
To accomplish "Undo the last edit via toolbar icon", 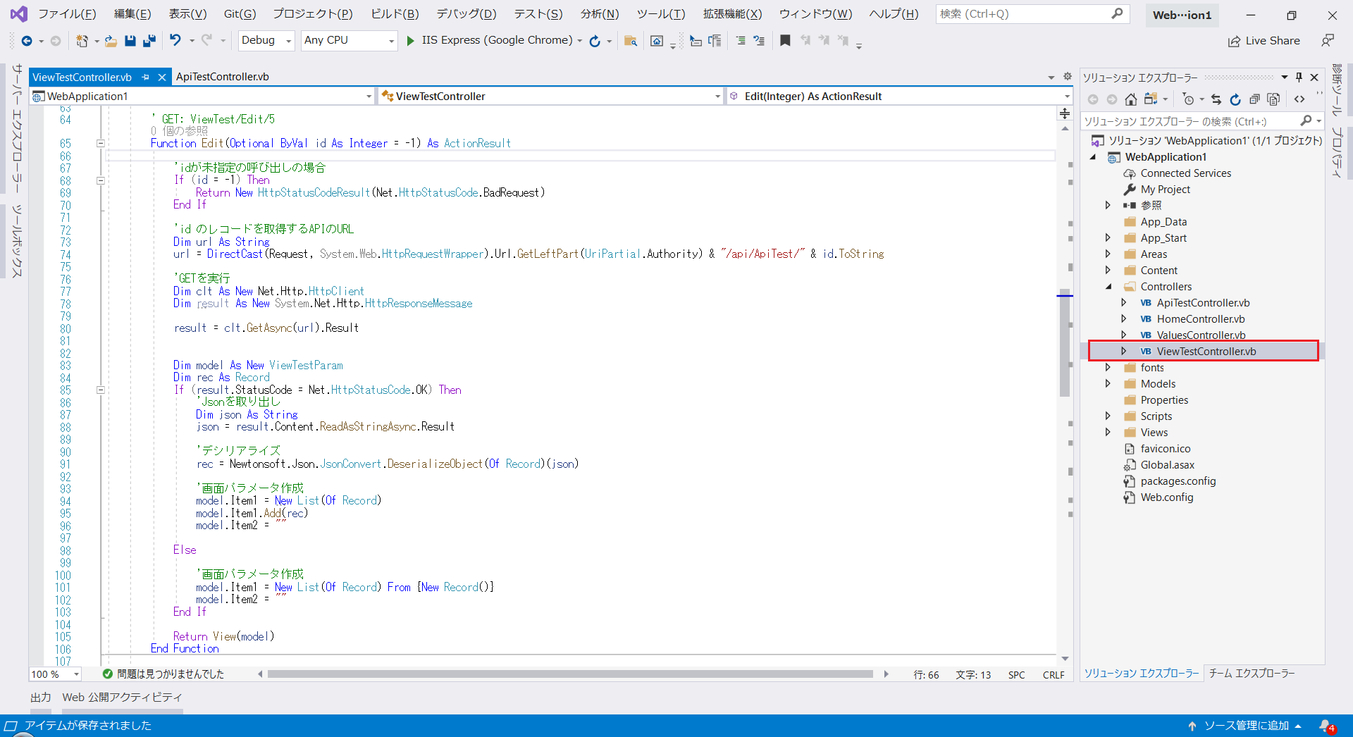I will click(175, 40).
